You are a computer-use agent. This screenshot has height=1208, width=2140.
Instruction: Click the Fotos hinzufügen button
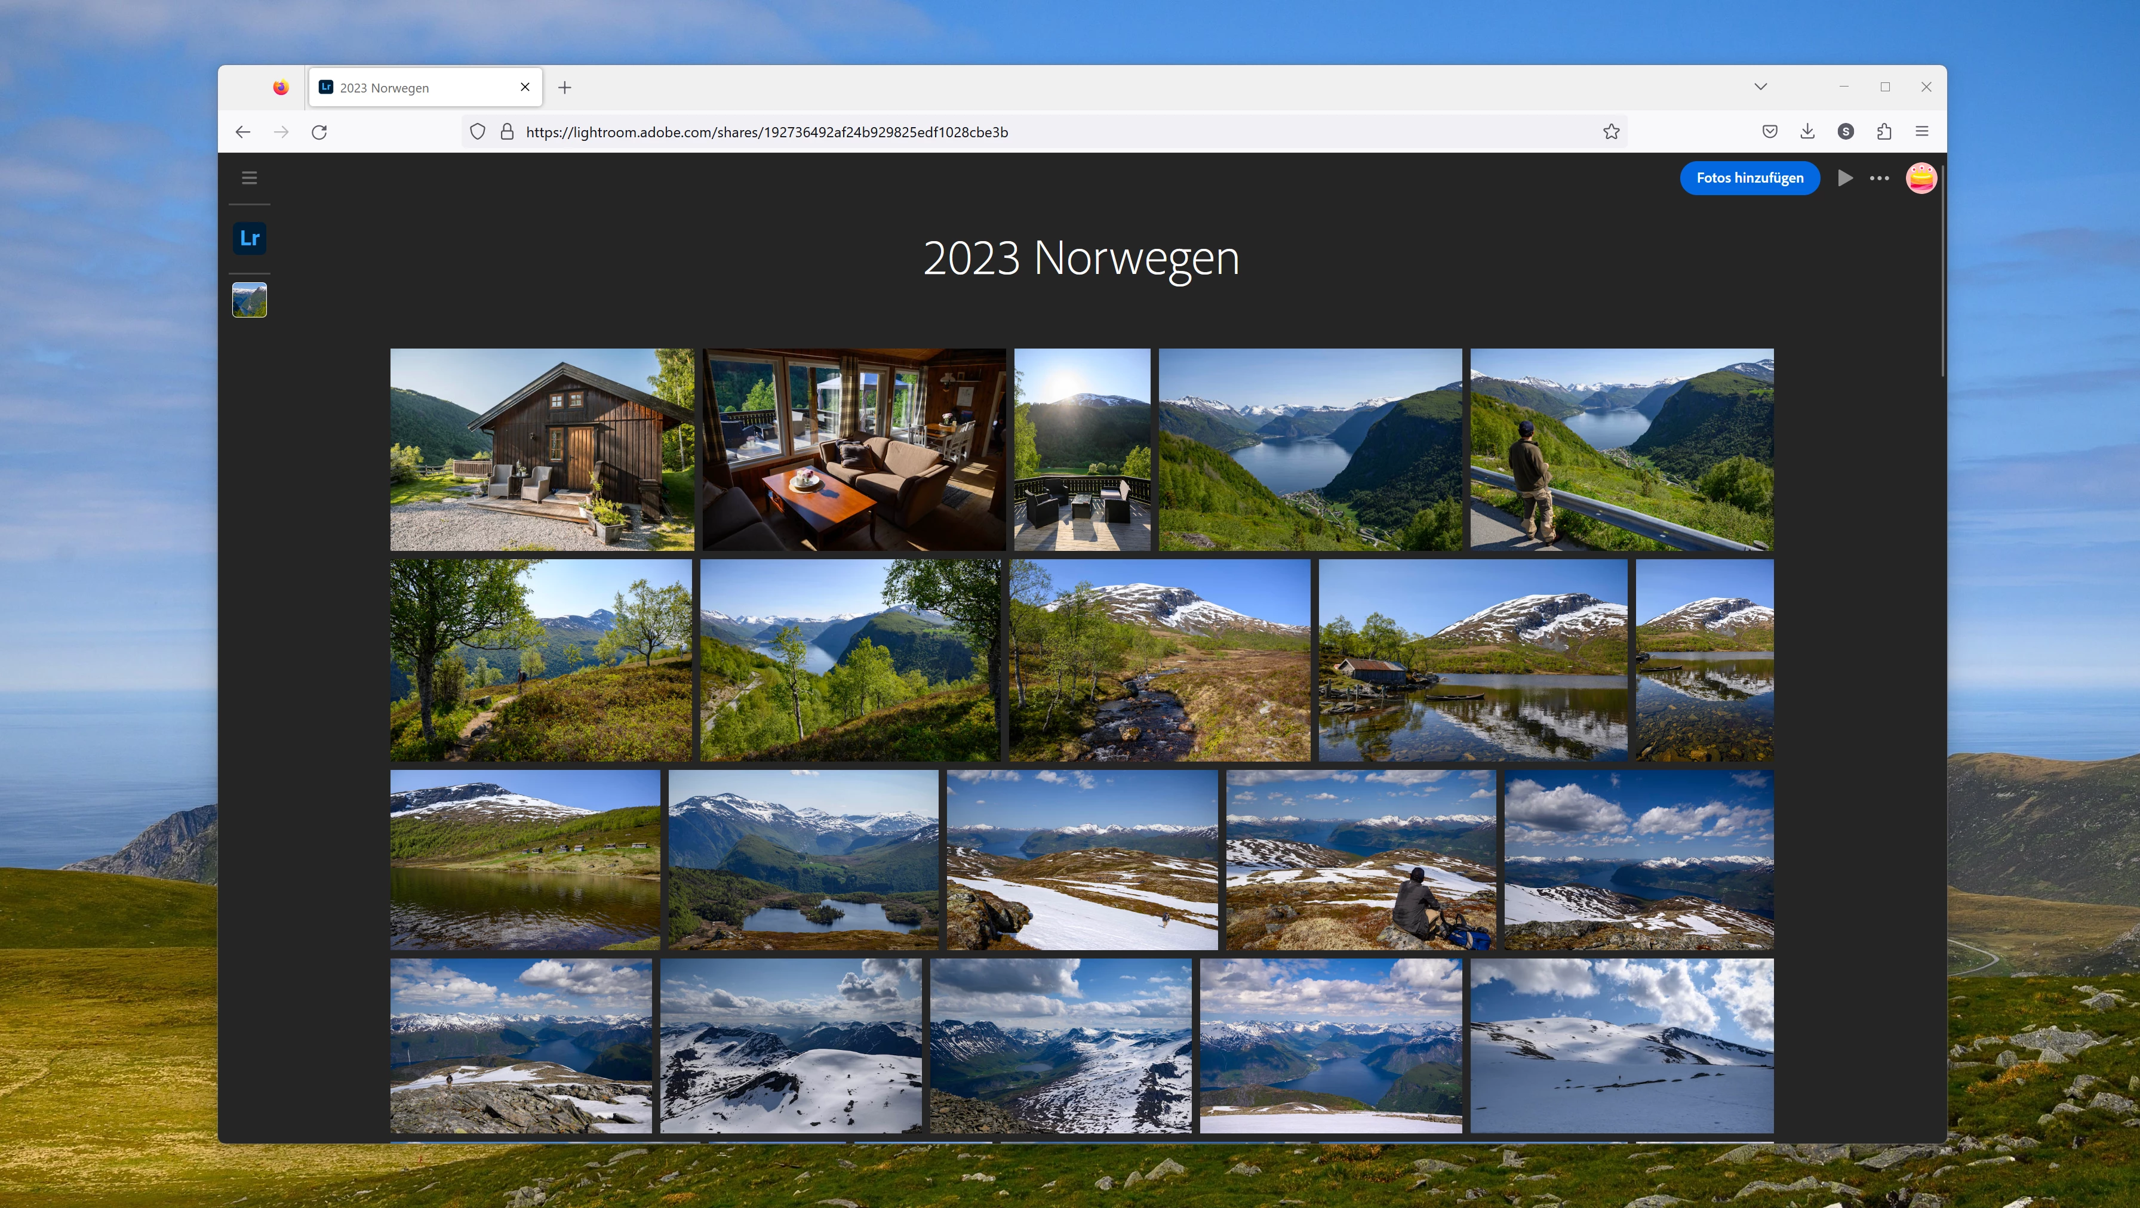pyautogui.click(x=1749, y=178)
